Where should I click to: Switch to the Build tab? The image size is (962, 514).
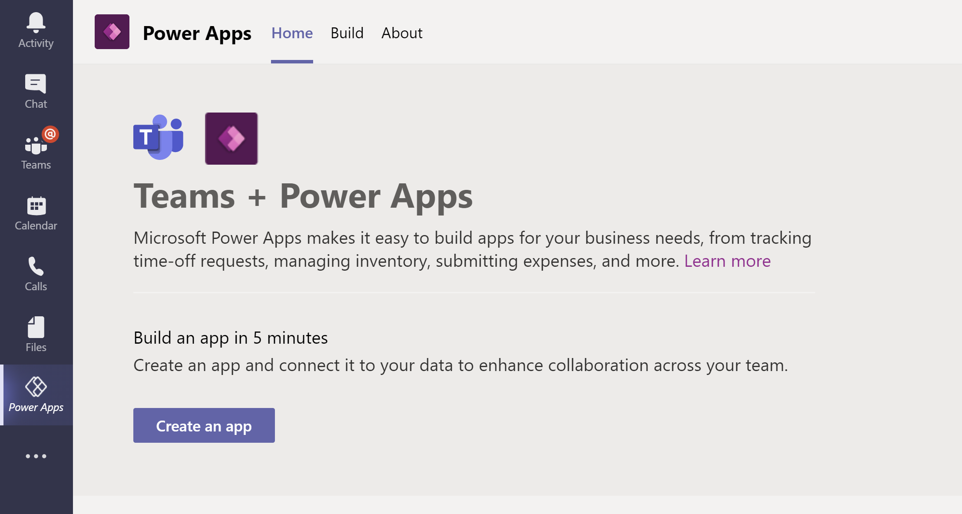click(347, 33)
